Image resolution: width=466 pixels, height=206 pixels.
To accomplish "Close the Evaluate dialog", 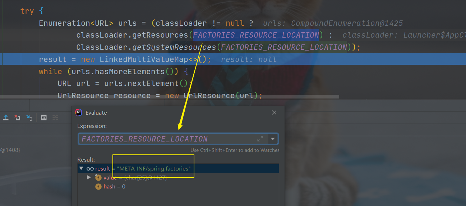I will coord(274,112).
